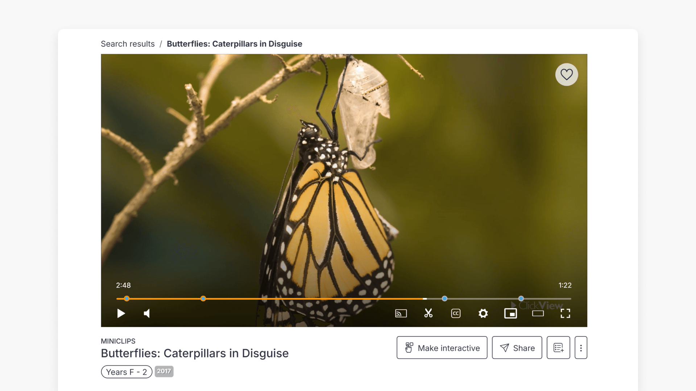Click the Years F - 2 tag
Viewport: 696px width, 391px height.
127,372
